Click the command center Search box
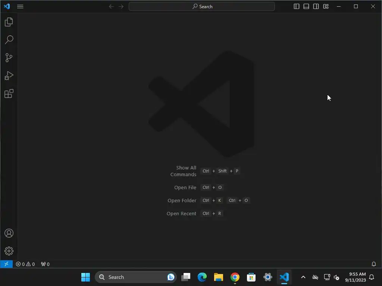The height and width of the screenshot is (286, 382). click(x=202, y=7)
